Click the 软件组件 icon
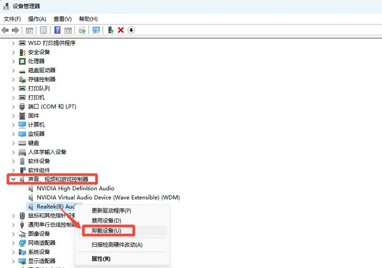Screen dimensions: 382x268 coord(23,170)
